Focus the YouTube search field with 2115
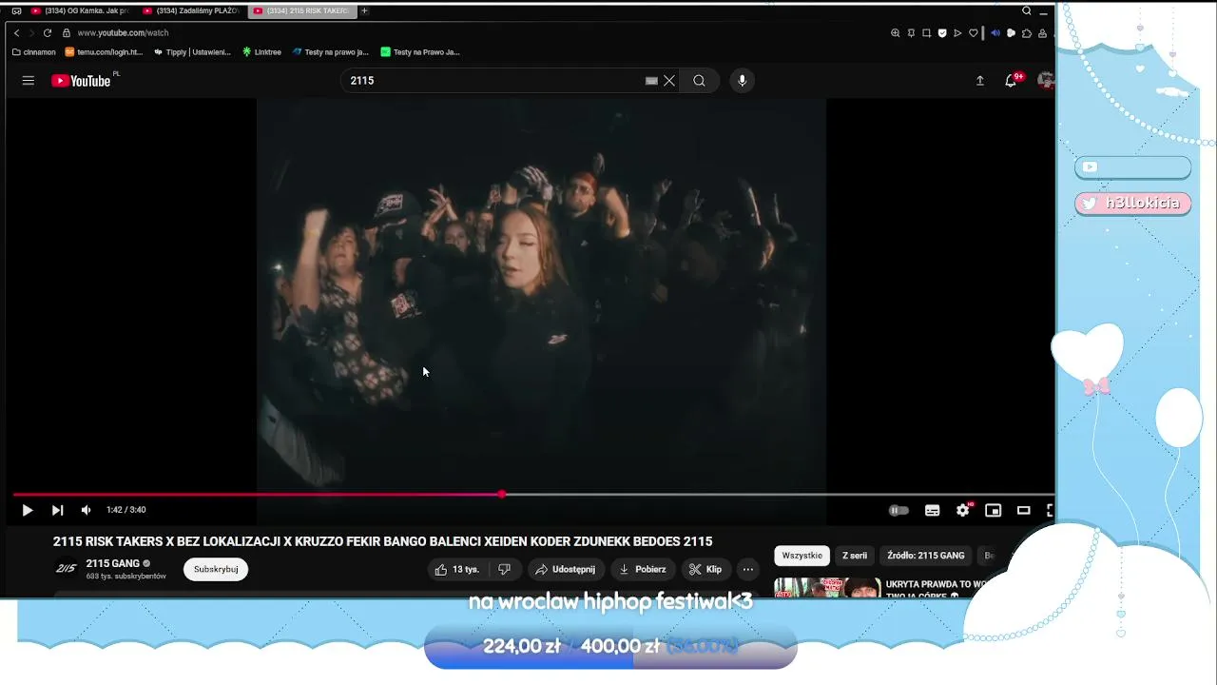The width and height of the screenshot is (1217, 685). (x=494, y=81)
